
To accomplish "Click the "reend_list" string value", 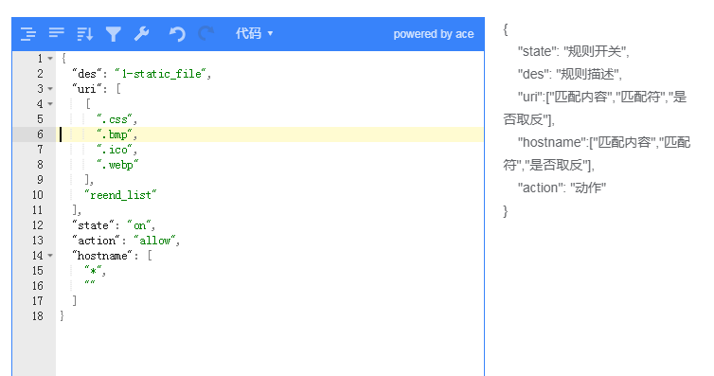I will [x=120, y=195].
